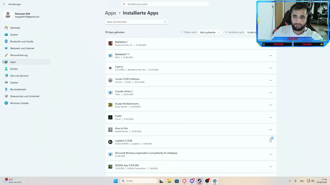The width and height of the screenshot is (330, 185).
Task: Open more options for Corsair iCUE5 Software
Action: (x=270, y=80)
